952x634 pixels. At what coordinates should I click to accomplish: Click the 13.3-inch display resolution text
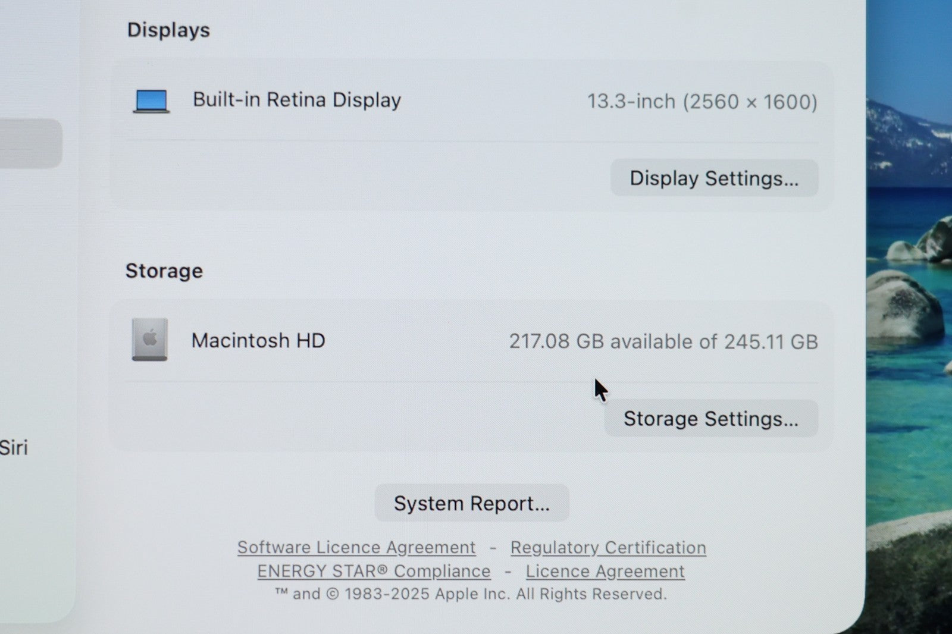tap(702, 102)
